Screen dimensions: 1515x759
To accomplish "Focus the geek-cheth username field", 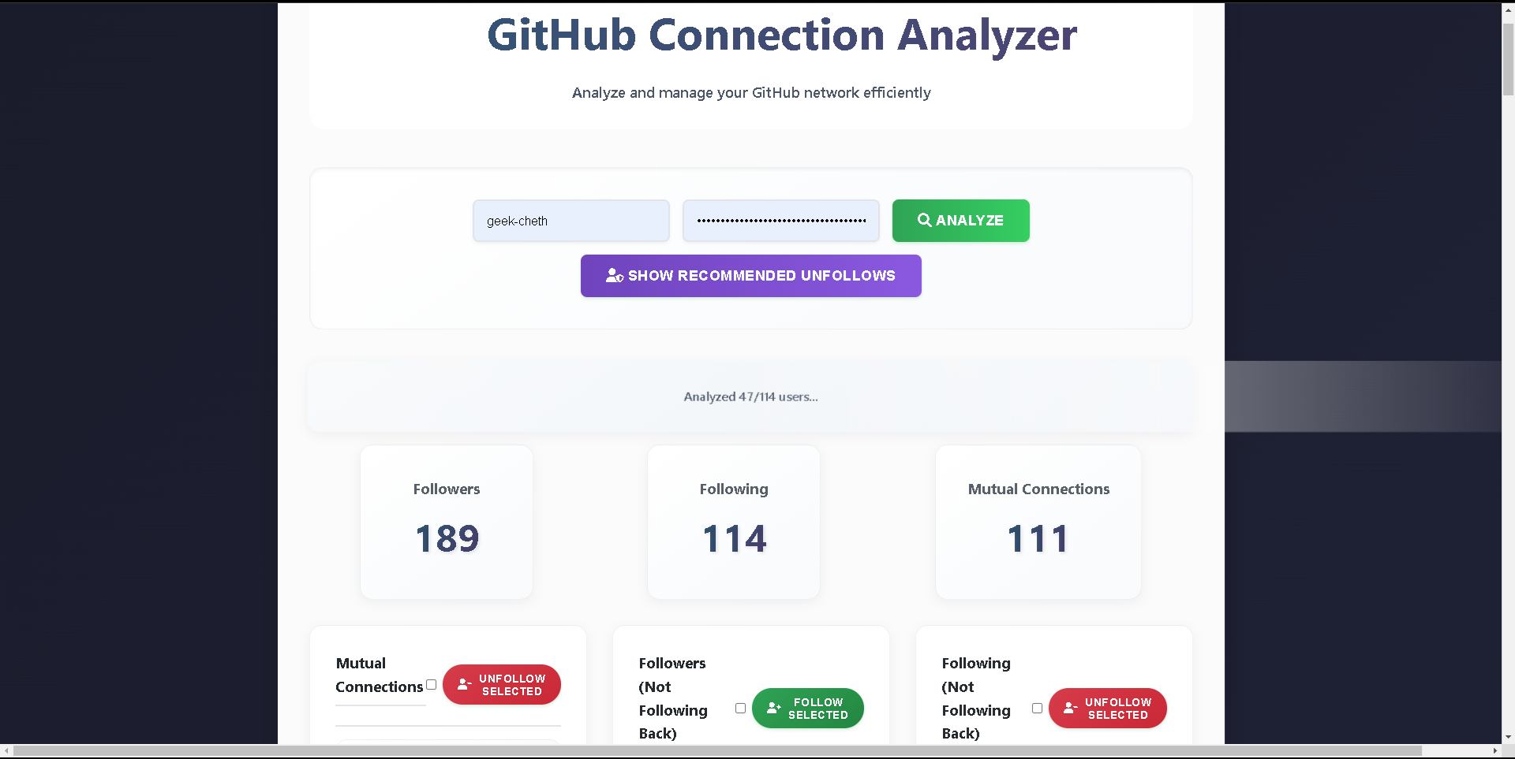I will [x=571, y=221].
